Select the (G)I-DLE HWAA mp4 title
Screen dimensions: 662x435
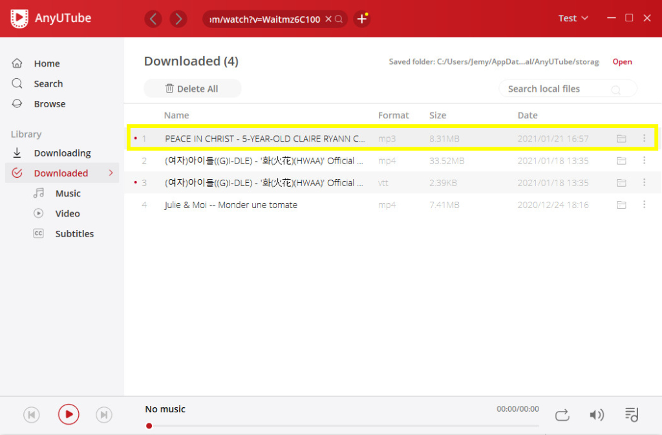tap(264, 161)
